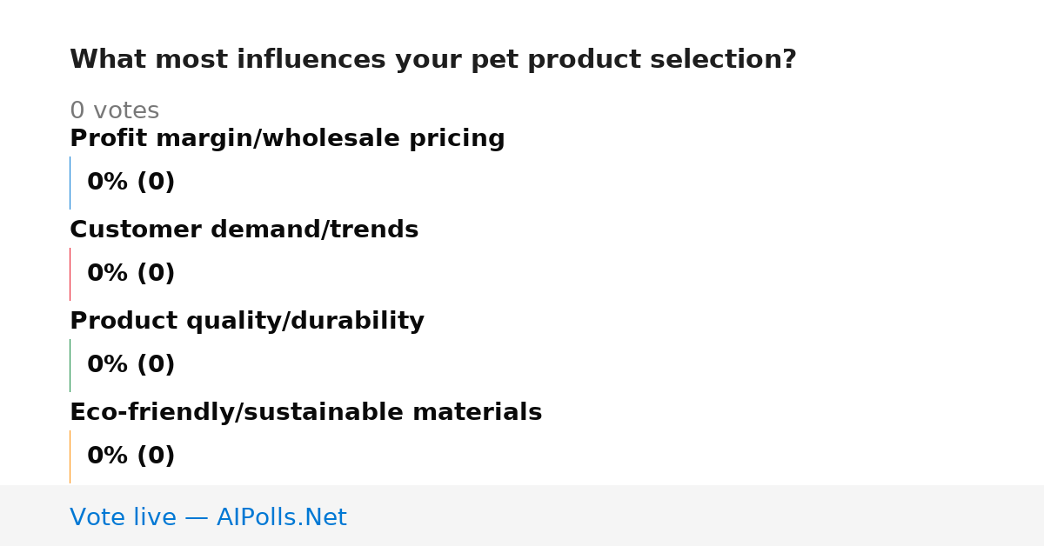Image resolution: width=1044 pixels, height=546 pixels.
Task: Pick Product quality/durability option
Action: coord(247,322)
